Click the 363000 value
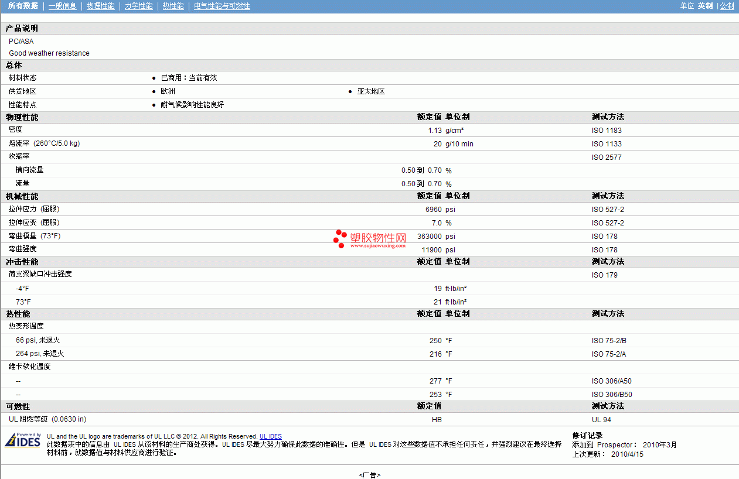 430,237
